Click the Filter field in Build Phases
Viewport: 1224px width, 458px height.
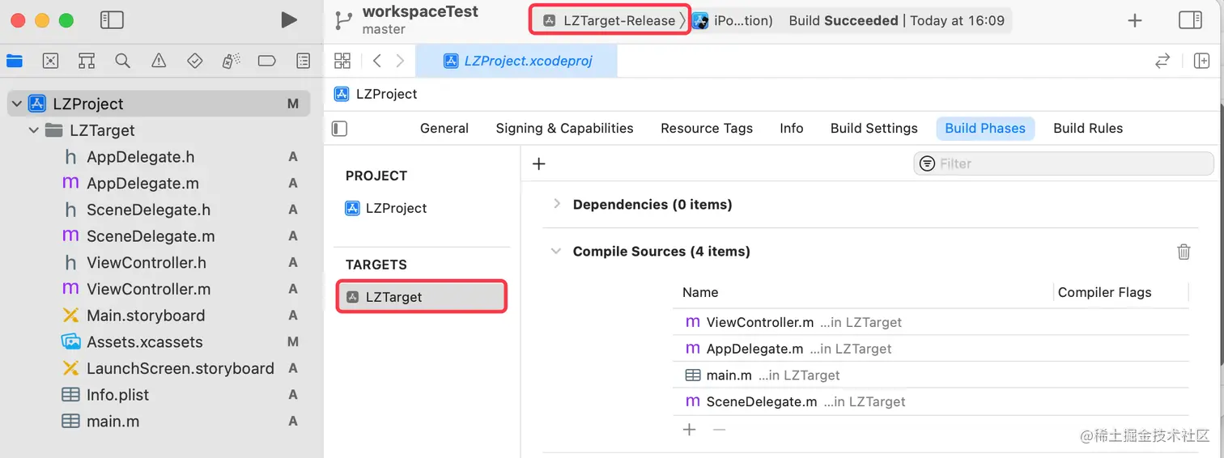[1064, 163]
